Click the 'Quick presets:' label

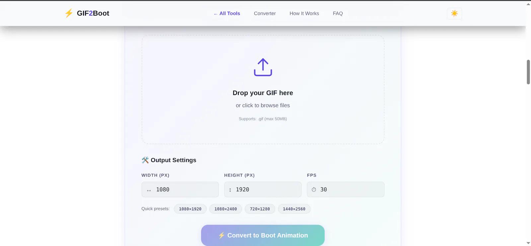click(x=155, y=209)
